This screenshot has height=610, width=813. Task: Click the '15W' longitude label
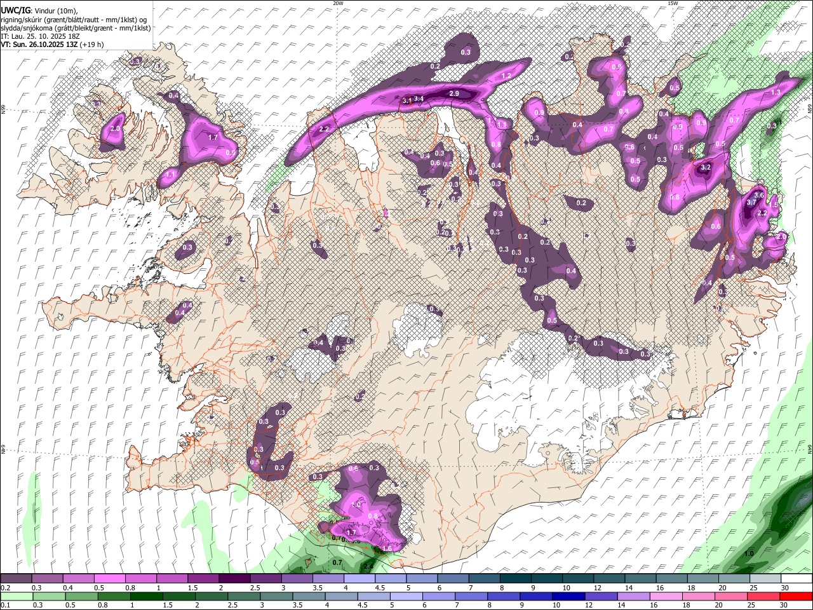(673, 3)
